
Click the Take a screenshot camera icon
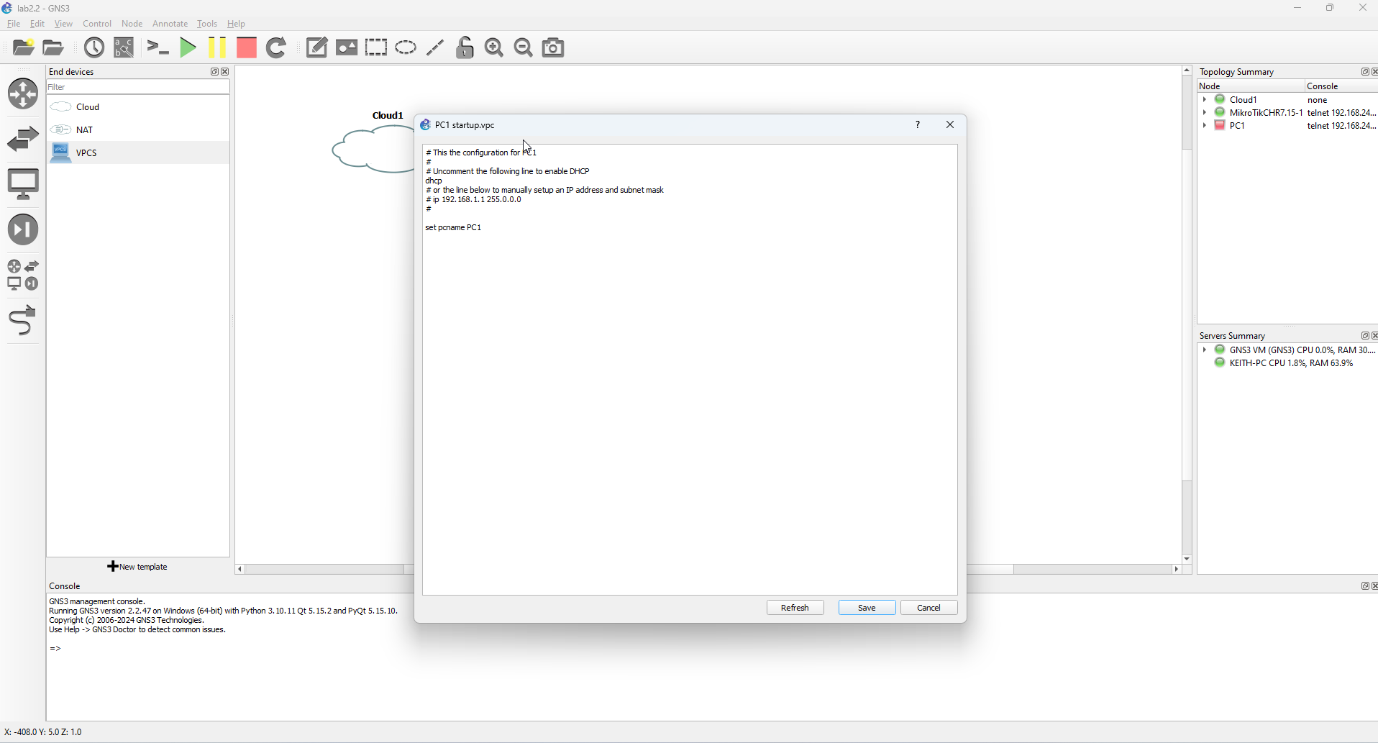(554, 48)
